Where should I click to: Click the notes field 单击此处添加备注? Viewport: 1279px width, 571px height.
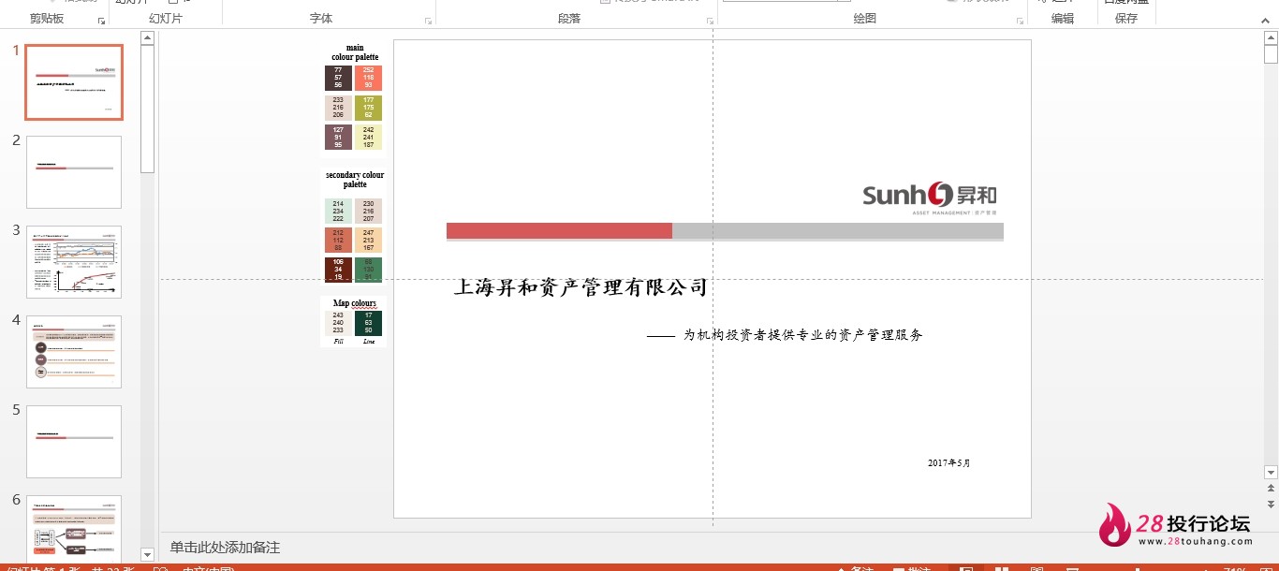pyautogui.click(x=225, y=548)
